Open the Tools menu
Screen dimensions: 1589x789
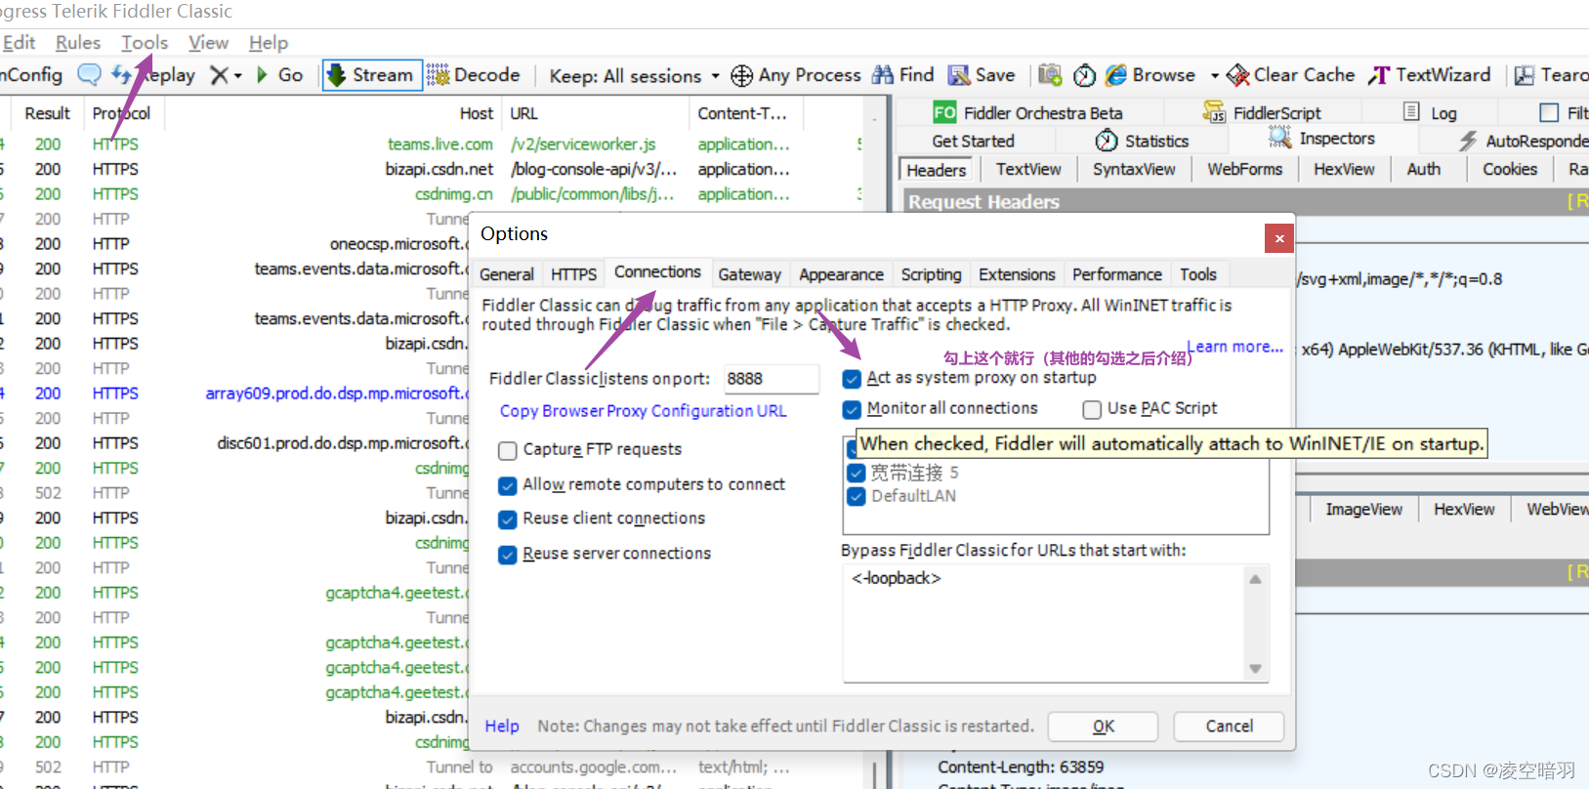[x=145, y=43]
